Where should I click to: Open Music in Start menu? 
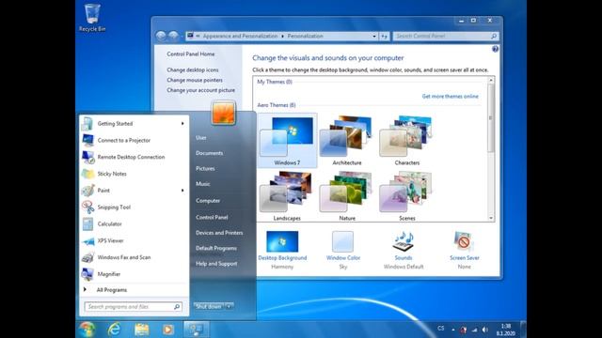point(203,184)
